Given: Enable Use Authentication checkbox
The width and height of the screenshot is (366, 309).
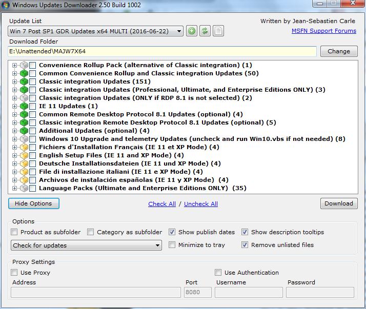Looking at the screenshot, I should click(218, 272).
